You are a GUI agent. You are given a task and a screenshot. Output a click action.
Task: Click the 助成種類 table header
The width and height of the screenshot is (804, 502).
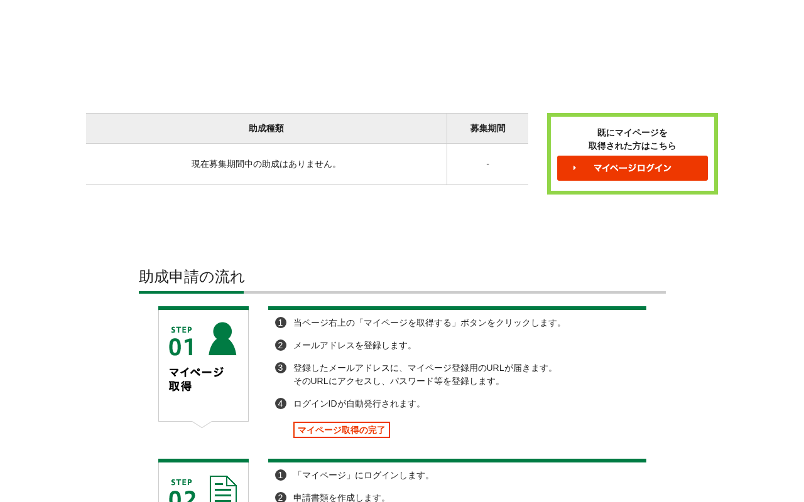[266, 128]
